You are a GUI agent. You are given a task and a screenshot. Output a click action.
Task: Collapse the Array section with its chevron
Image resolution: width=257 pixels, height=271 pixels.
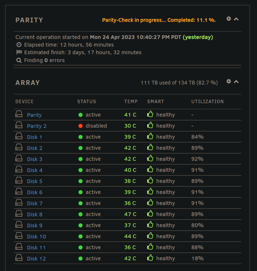pyautogui.click(x=236, y=82)
